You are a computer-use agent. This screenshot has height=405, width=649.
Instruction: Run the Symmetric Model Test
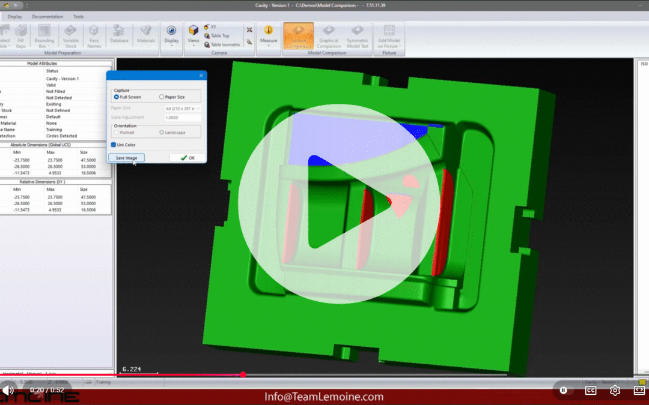[358, 37]
